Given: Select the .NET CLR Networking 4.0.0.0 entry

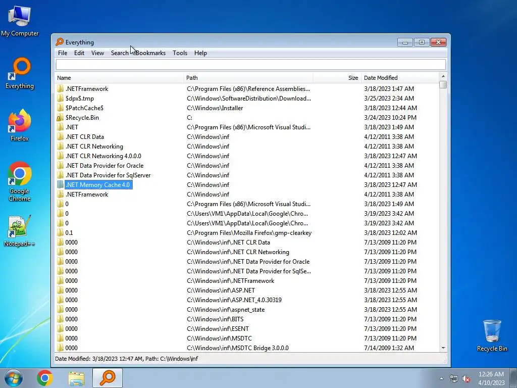Looking at the screenshot, I should (x=103, y=156).
